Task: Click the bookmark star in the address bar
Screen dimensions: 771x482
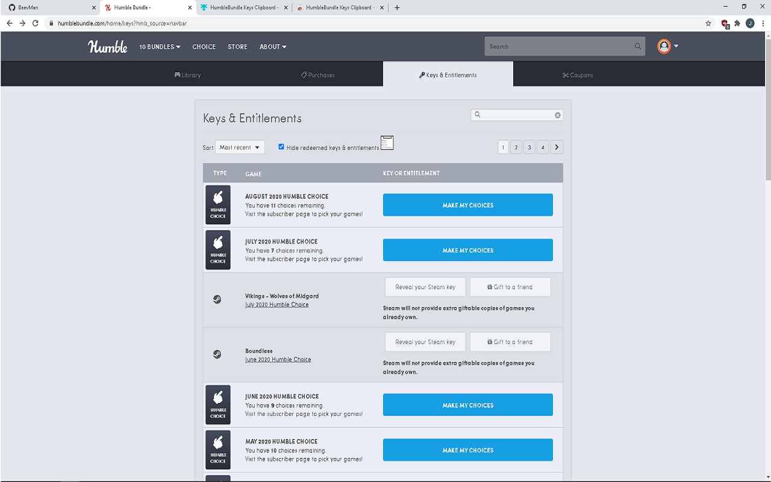Action: coord(708,23)
